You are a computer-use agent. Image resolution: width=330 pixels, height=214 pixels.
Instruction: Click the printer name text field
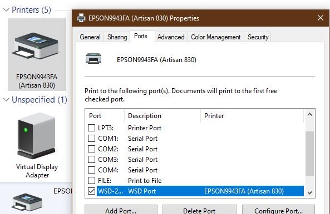coord(156,60)
